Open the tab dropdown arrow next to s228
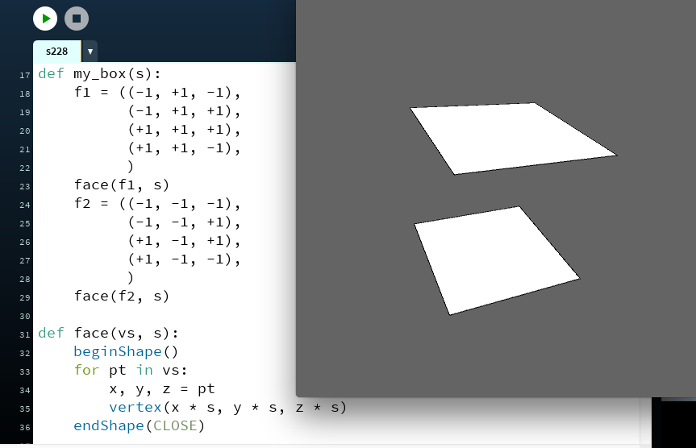696x448 pixels. (90, 52)
